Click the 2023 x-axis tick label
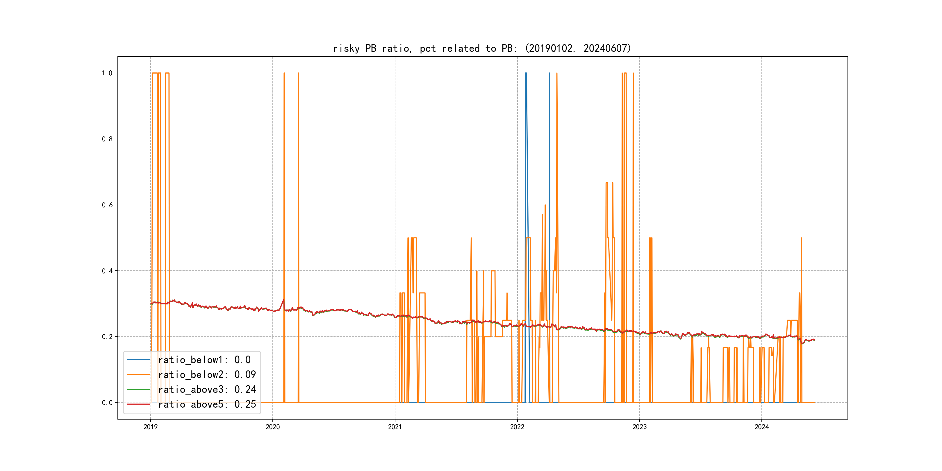This screenshot has height=471, width=942. point(640,427)
